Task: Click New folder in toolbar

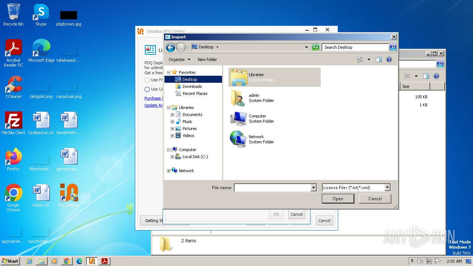Action: click(x=207, y=59)
